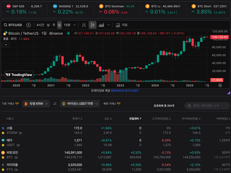The width and height of the screenshot is (231, 173).
Task: Open the S&P 500 ticker
Action: 24,10
